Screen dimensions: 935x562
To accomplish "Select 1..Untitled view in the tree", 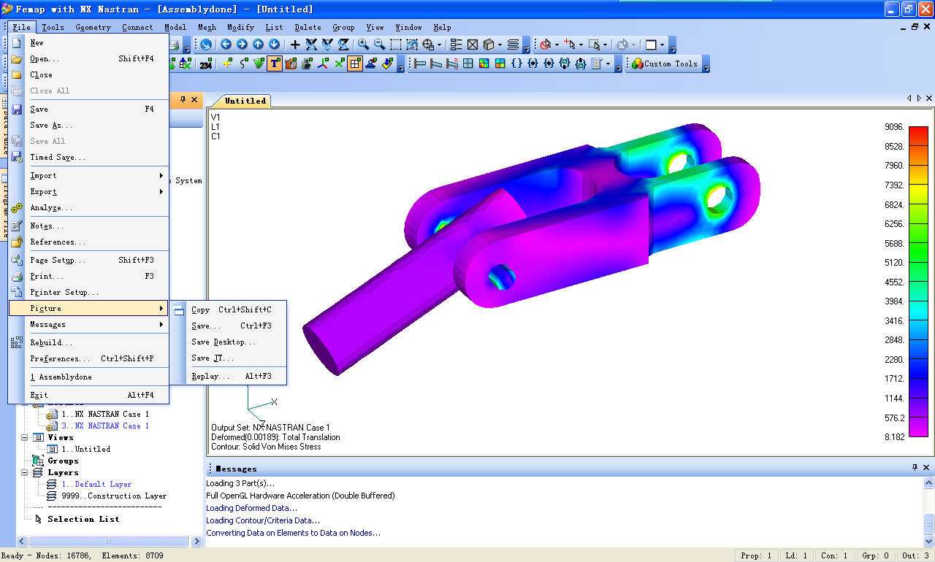I will (x=85, y=449).
